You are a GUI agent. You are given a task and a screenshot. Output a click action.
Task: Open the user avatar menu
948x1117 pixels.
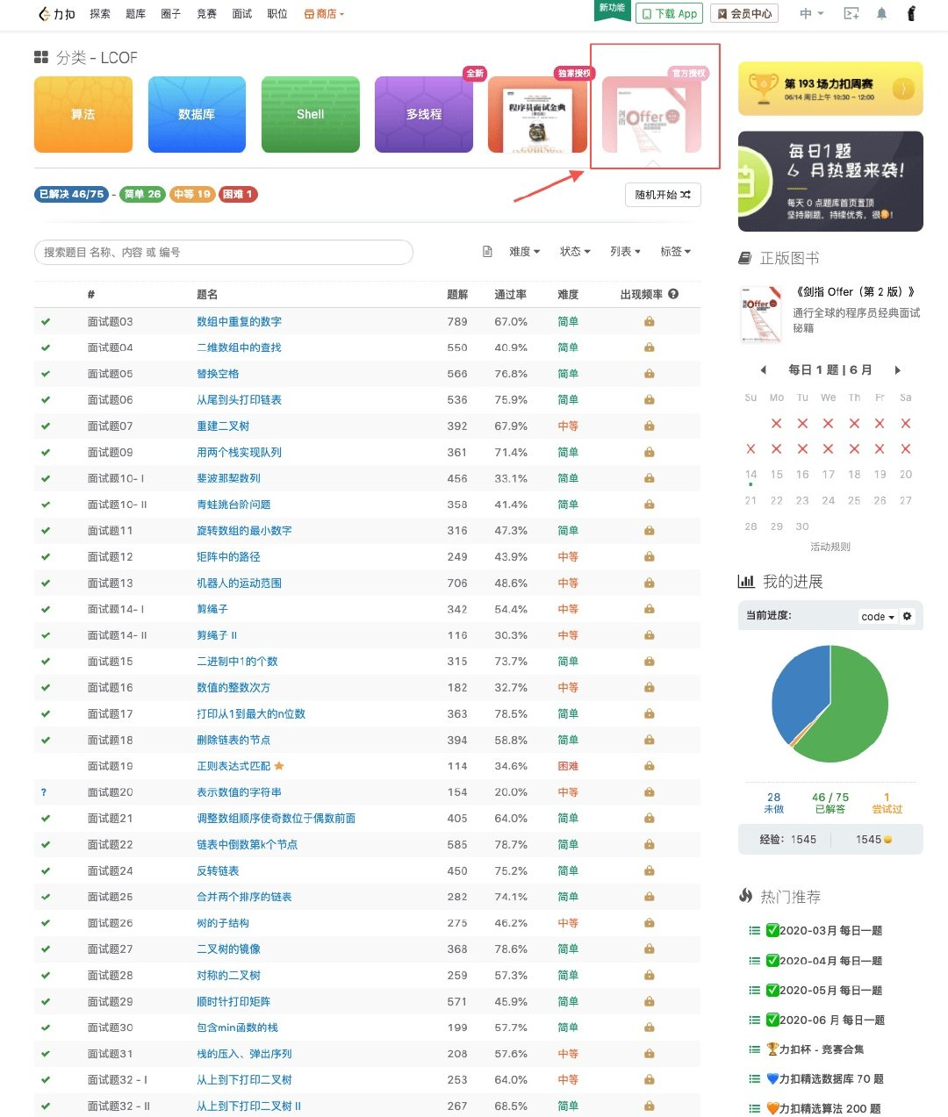(911, 14)
